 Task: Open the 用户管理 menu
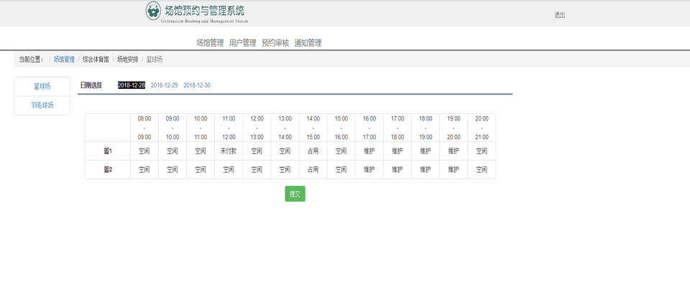[242, 43]
